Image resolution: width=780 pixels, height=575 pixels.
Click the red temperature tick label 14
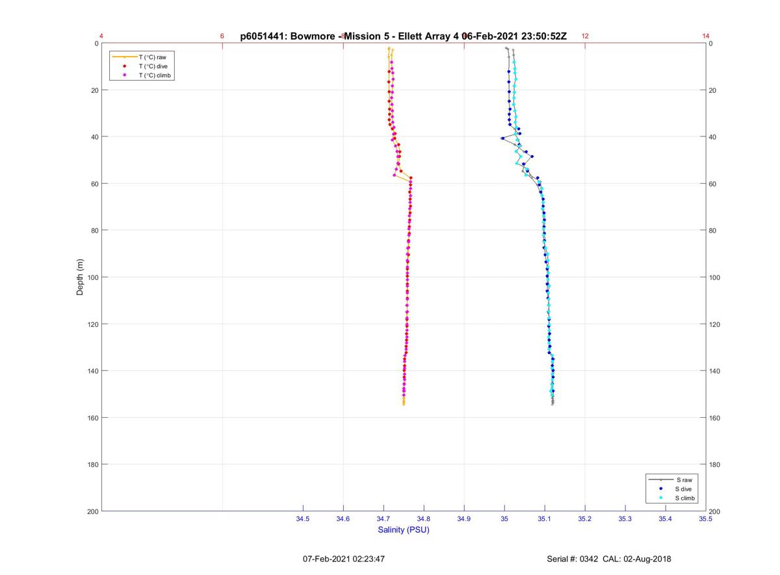click(x=706, y=36)
